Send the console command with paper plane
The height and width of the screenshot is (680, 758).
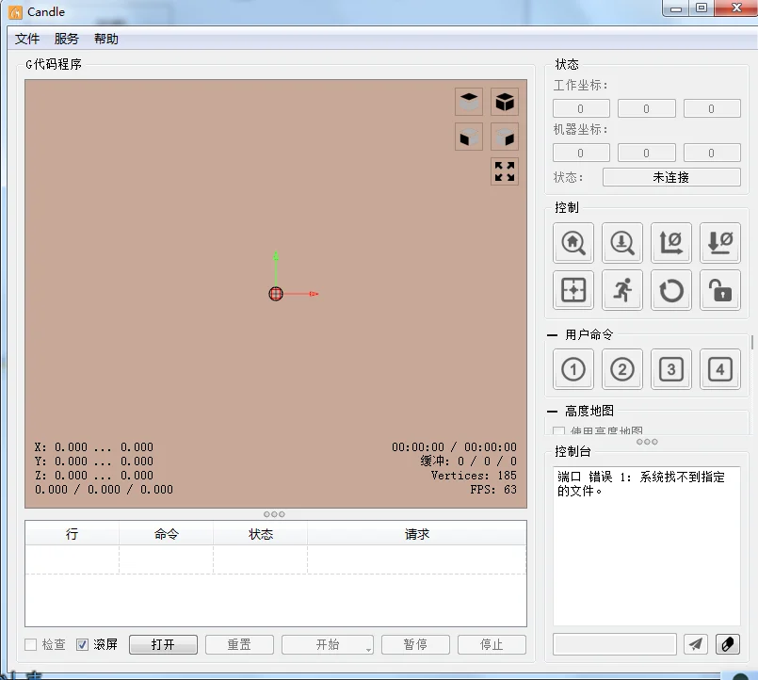(696, 644)
